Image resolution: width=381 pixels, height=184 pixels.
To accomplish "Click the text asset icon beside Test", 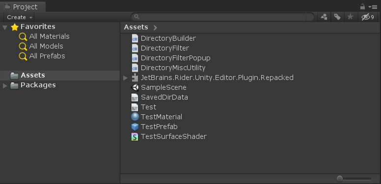I will tap(135, 107).
